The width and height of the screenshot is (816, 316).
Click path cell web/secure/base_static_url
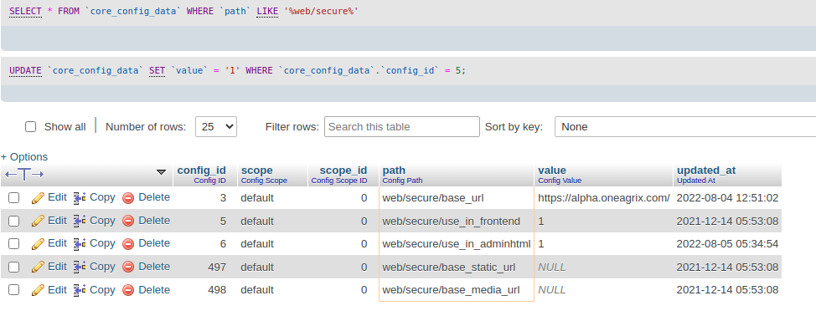tap(448, 268)
